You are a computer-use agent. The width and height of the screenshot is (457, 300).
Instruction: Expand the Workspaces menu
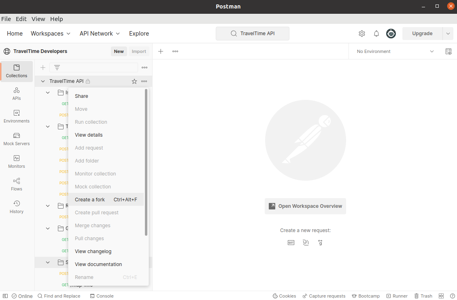50,34
